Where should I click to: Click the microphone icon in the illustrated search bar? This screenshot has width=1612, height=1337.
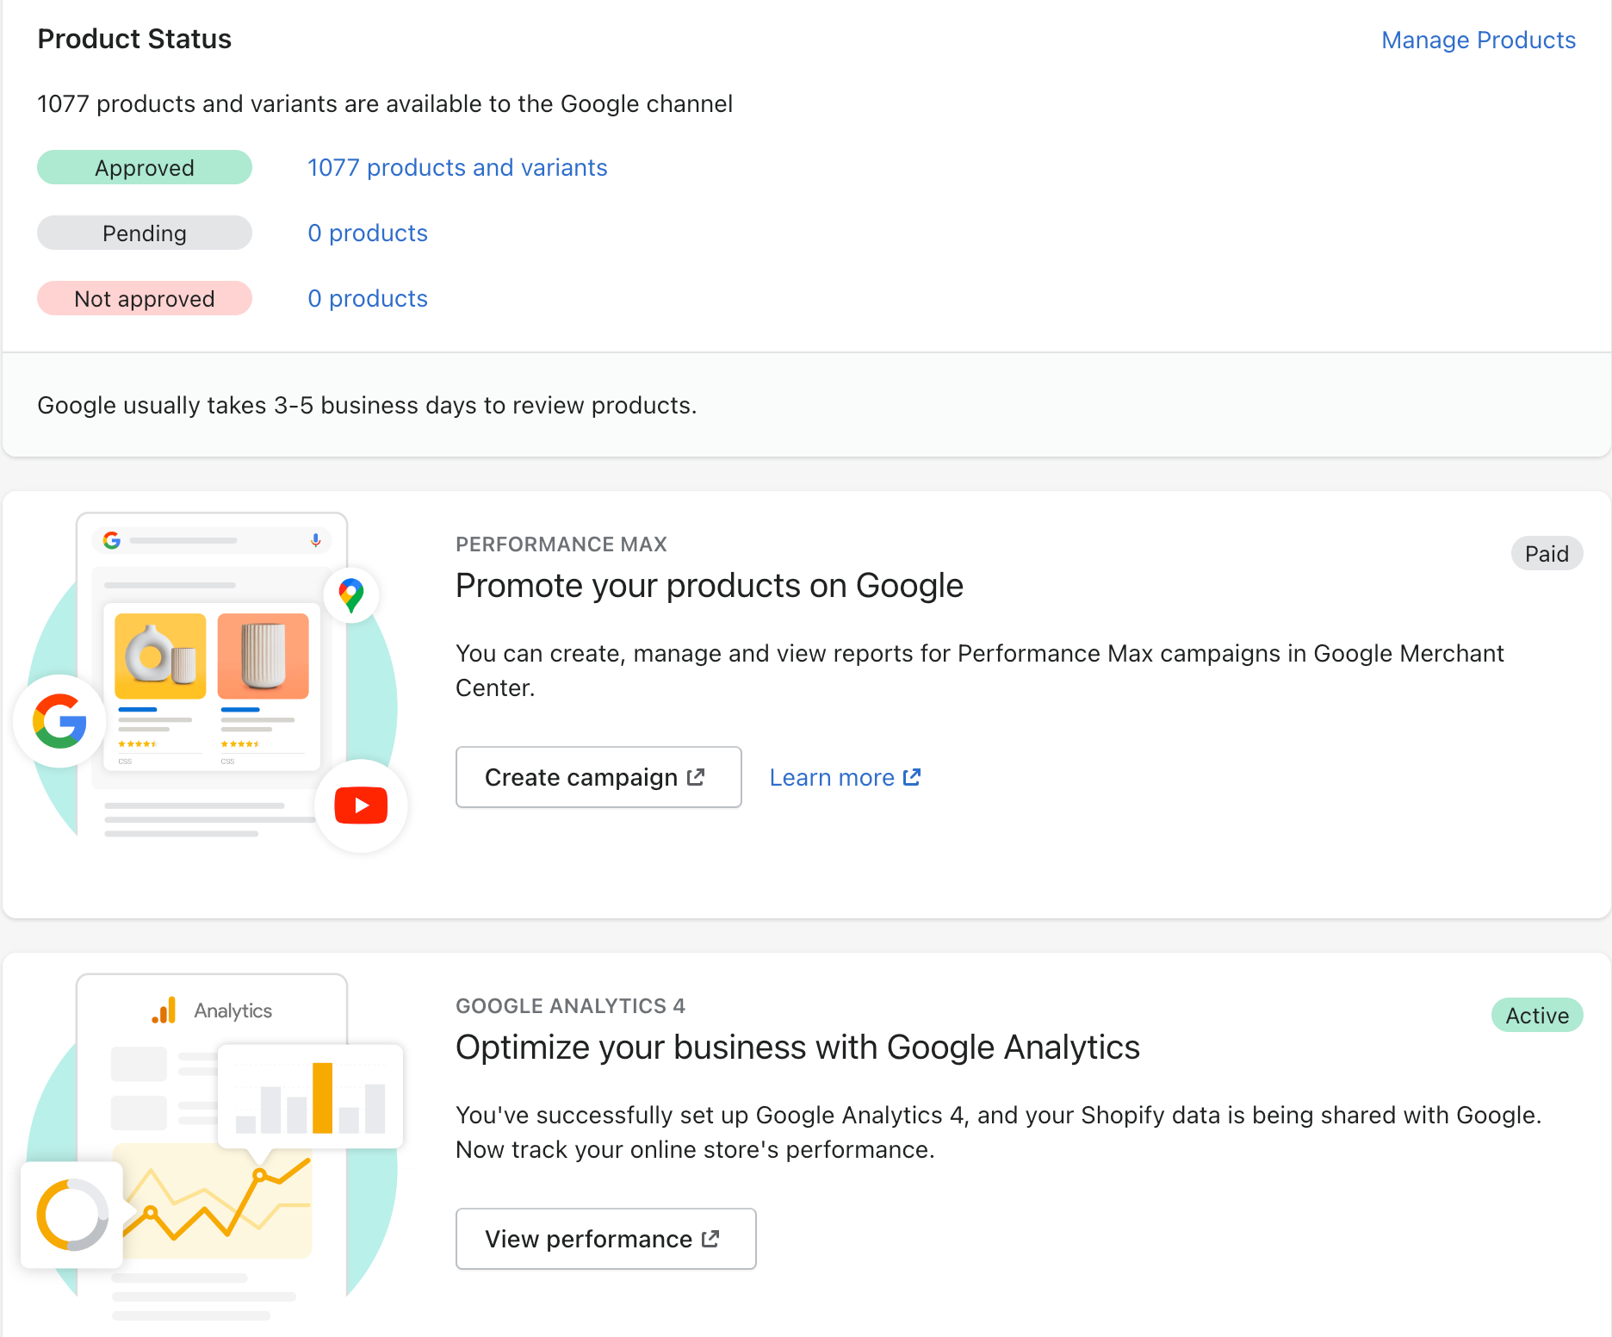[x=316, y=540]
